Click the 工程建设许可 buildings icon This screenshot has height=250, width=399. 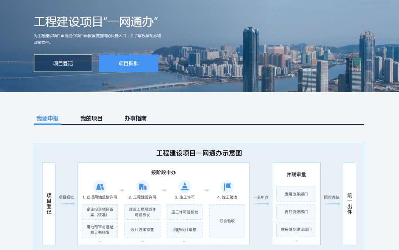click(143, 187)
